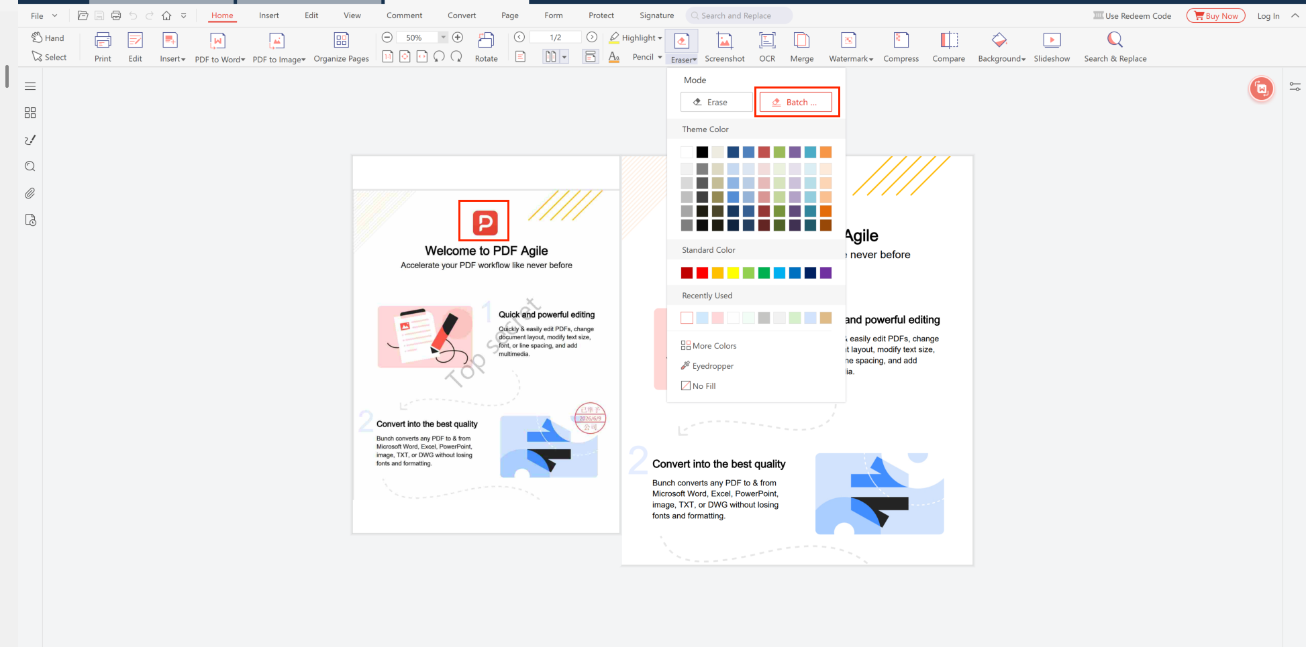The image size is (1306, 647).
Task: Toggle the two-page view mode button
Action: point(551,57)
